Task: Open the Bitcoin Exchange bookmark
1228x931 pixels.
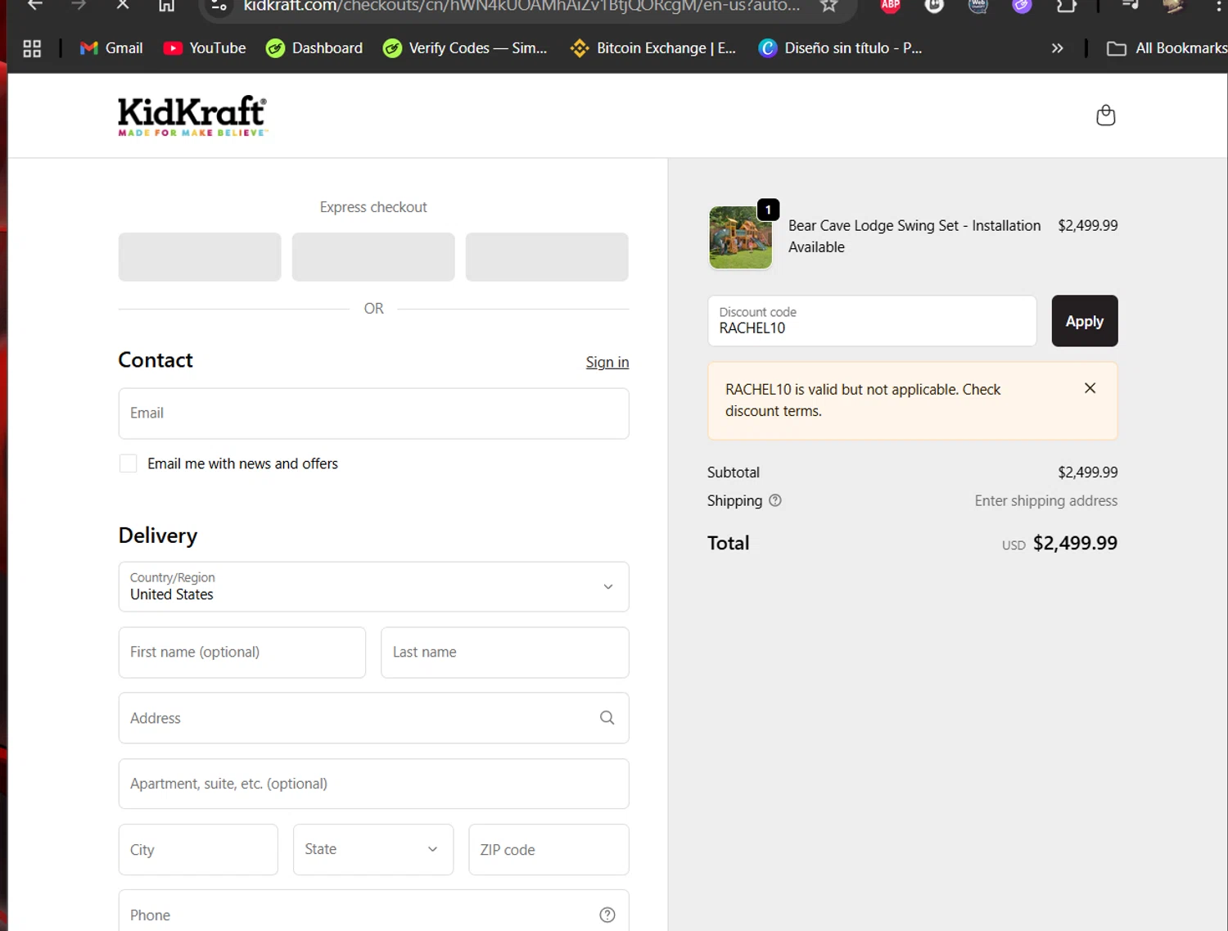Action: (x=653, y=48)
